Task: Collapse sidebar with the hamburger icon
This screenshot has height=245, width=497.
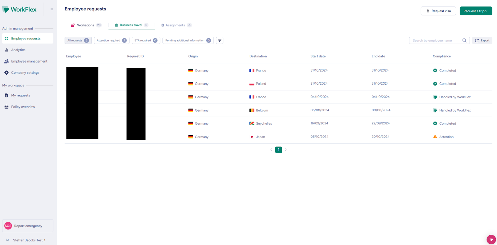Action: 52,9
